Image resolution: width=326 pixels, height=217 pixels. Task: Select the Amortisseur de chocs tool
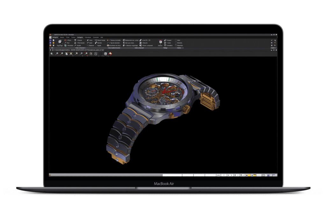[x=114, y=45]
